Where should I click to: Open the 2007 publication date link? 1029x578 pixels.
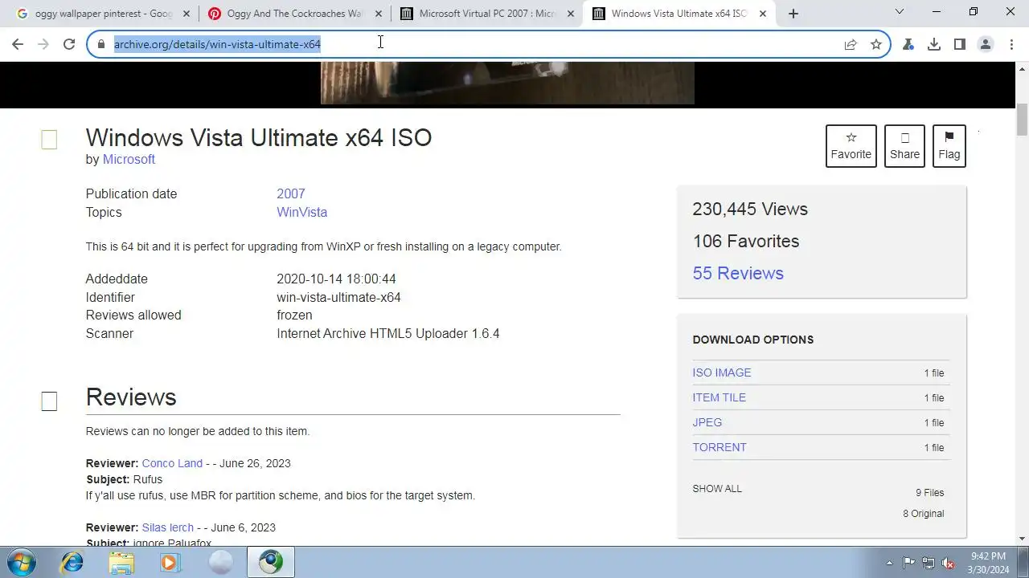pyautogui.click(x=291, y=193)
